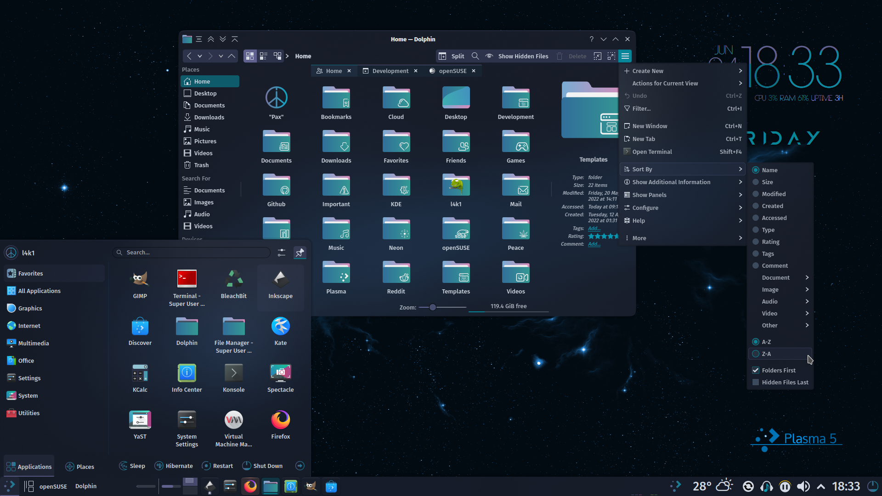Select sort by Size radio option

(x=780, y=182)
